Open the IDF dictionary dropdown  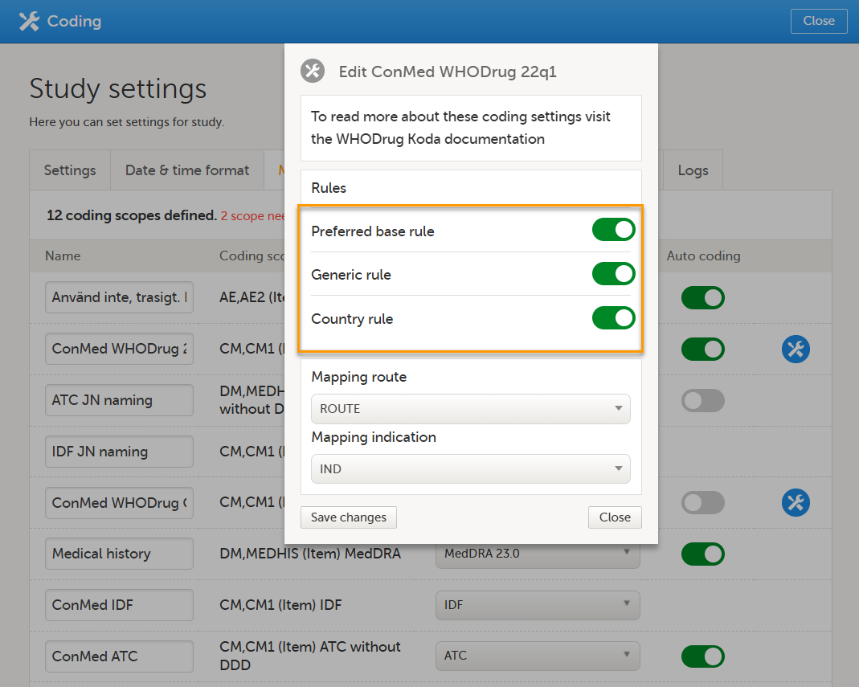[538, 605]
